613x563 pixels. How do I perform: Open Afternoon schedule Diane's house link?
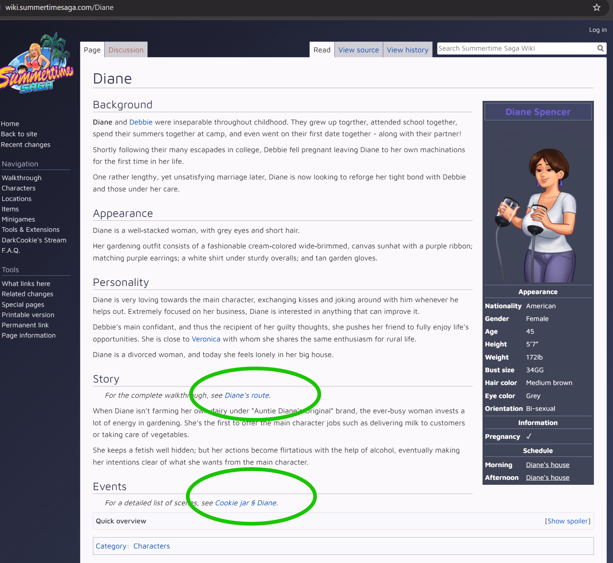548,478
